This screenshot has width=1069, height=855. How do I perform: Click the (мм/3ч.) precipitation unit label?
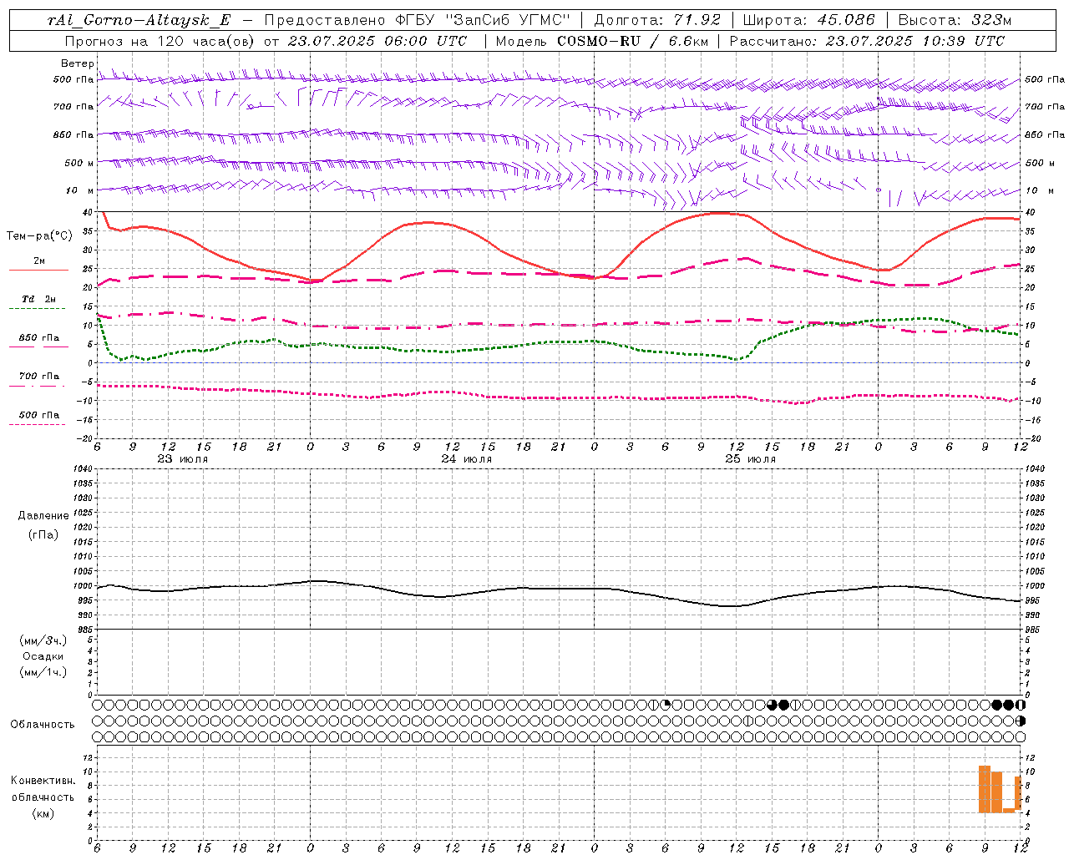pos(43,640)
